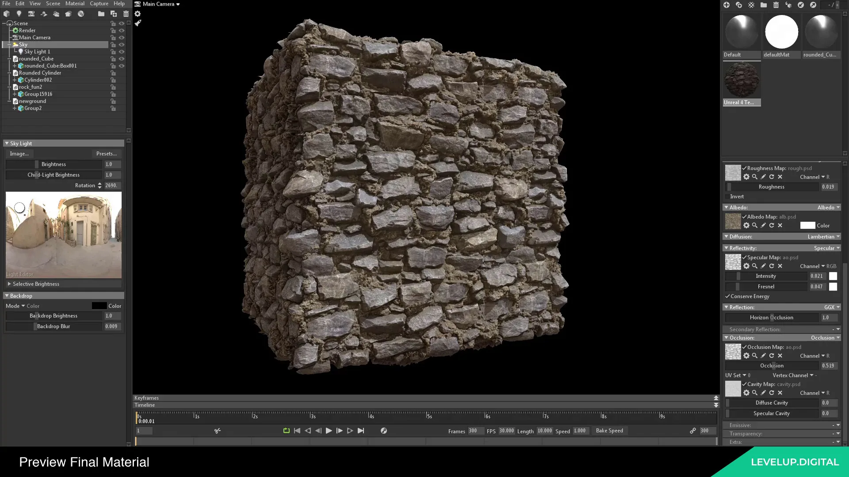Export the selected material

[x=813, y=5]
